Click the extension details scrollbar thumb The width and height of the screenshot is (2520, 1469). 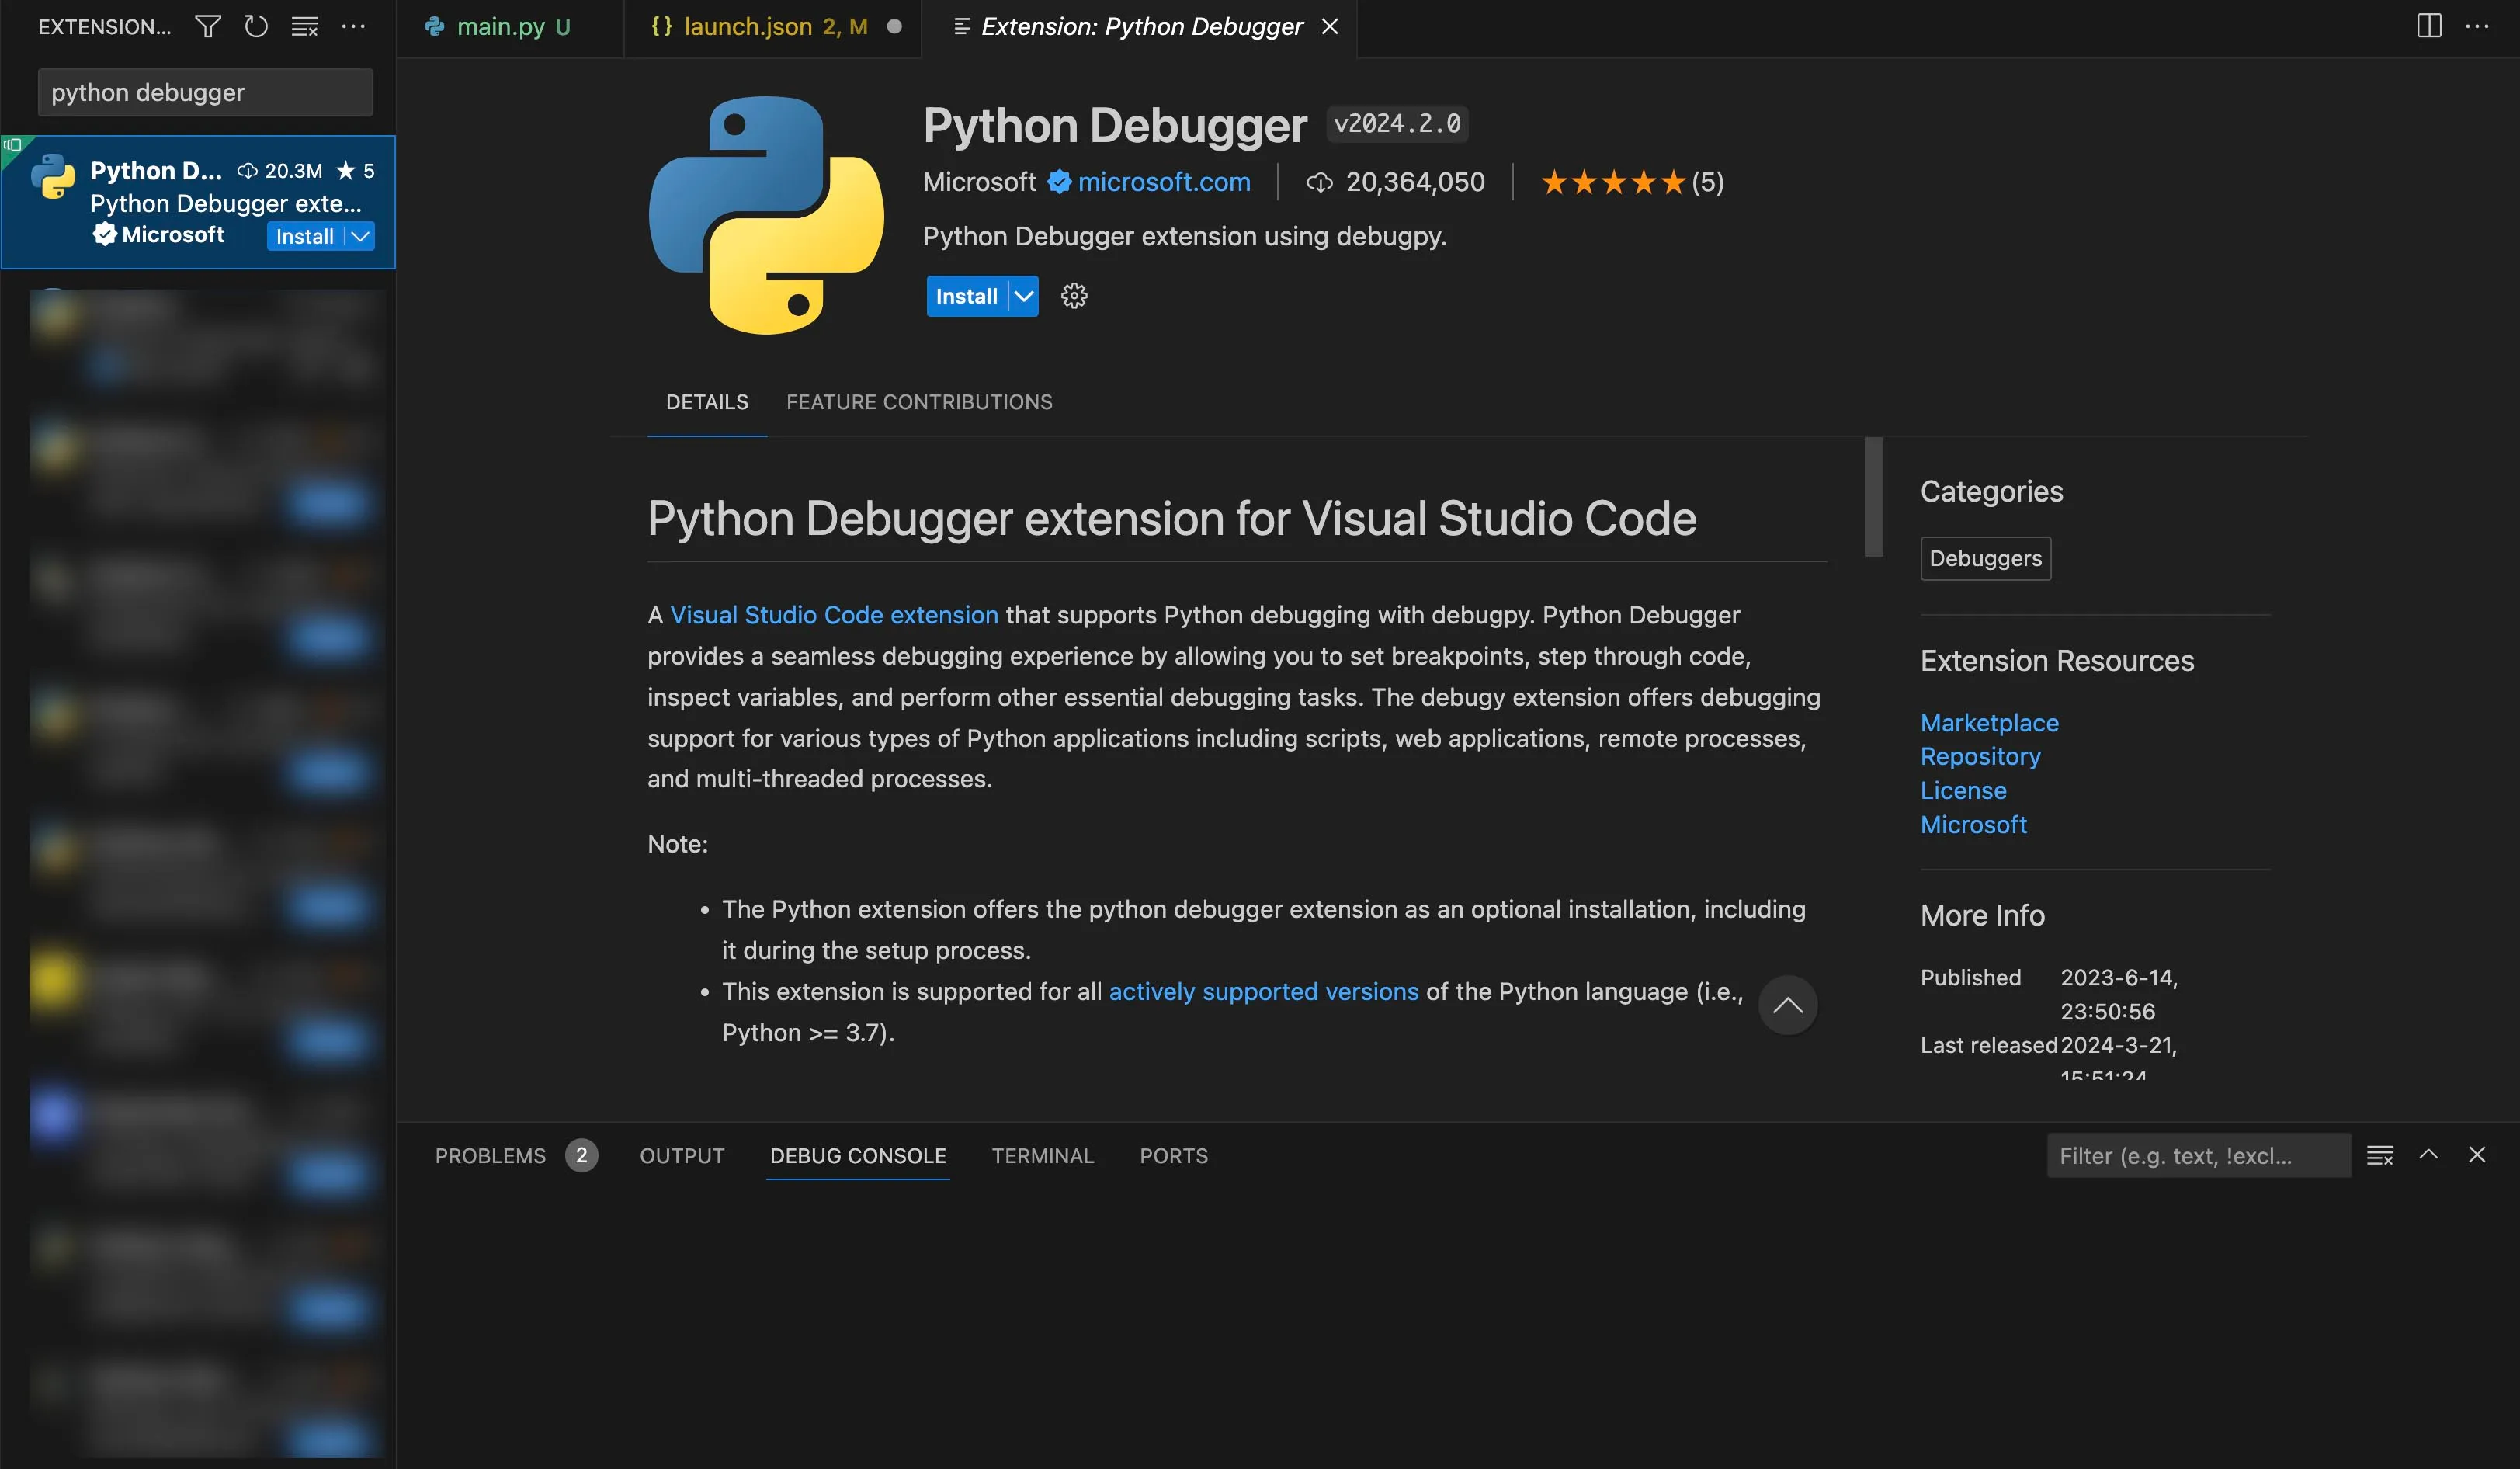tap(1873, 496)
